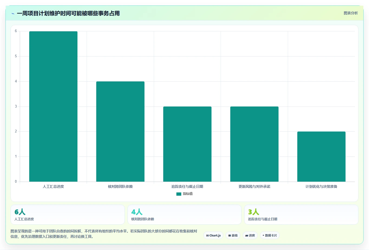Click the x-axis label 计划优化与决策准备
Viewport: 369px width, 250px height.
[x=321, y=186]
